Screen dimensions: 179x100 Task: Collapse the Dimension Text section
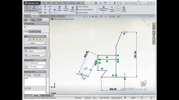(45, 72)
